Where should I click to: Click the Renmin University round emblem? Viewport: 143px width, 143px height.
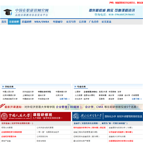(4, 116)
